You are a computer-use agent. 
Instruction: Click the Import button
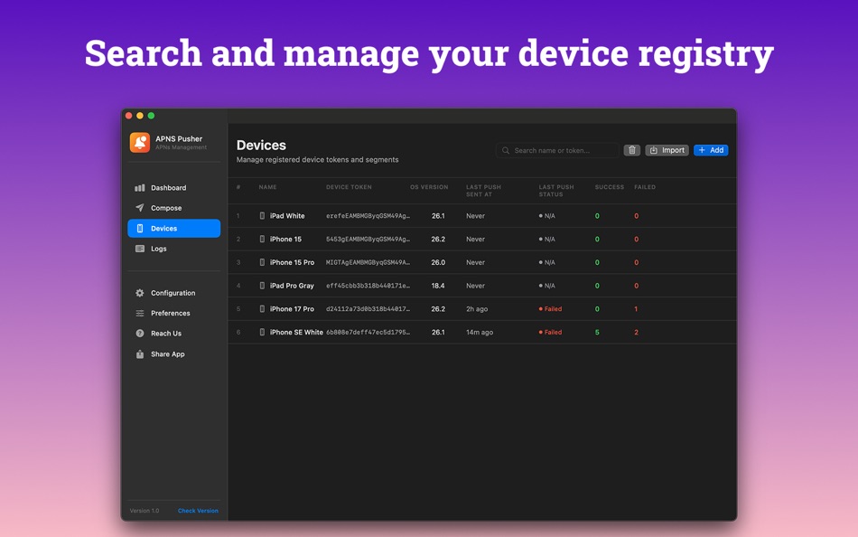(x=667, y=150)
